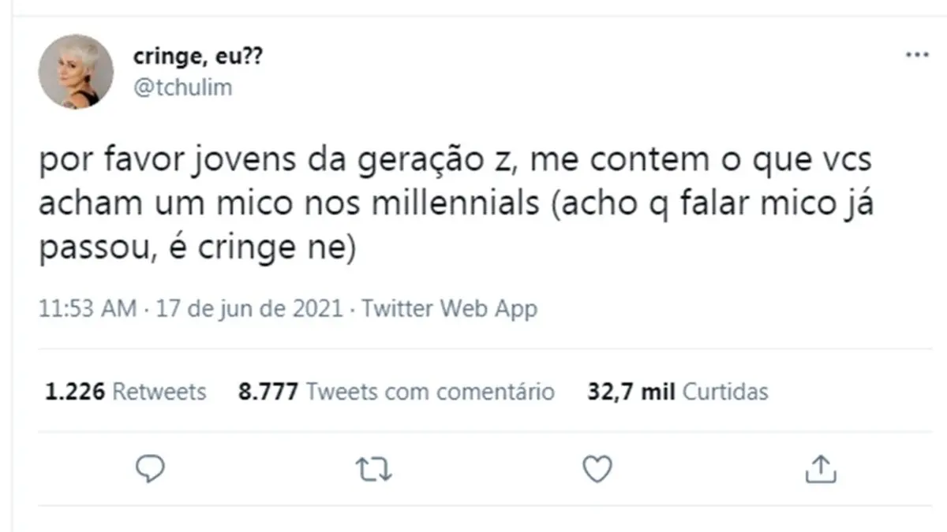Select the handle @tchulim
947x532 pixels.
(x=183, y=87)
